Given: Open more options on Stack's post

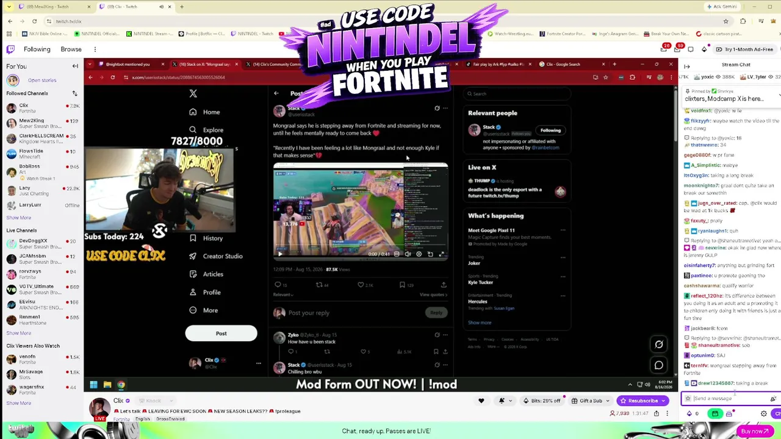Looking at the screenshot, I should tap(445, 109).
